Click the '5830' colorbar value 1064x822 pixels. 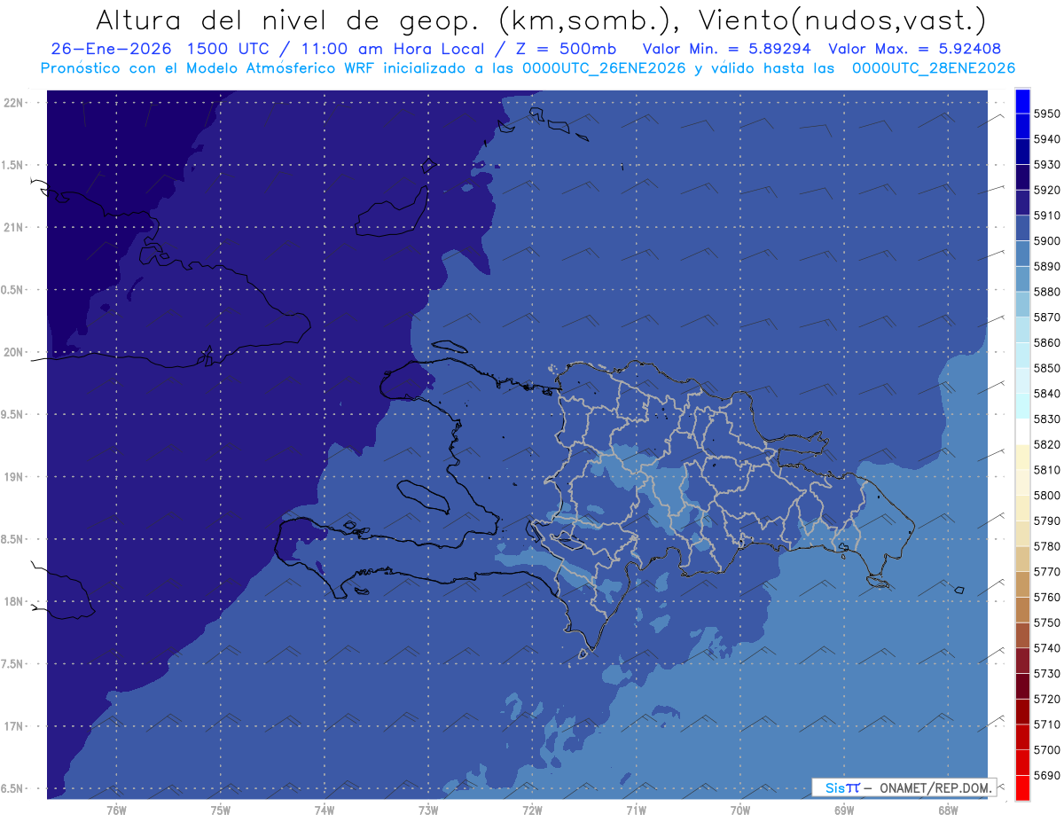point(1047,419)
